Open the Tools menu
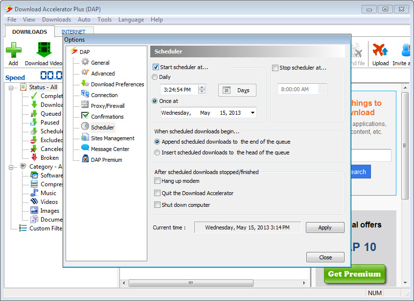 (104, 20)
